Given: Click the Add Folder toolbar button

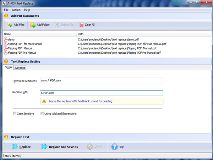Looking at the screenshot, I should click(40, 25).
